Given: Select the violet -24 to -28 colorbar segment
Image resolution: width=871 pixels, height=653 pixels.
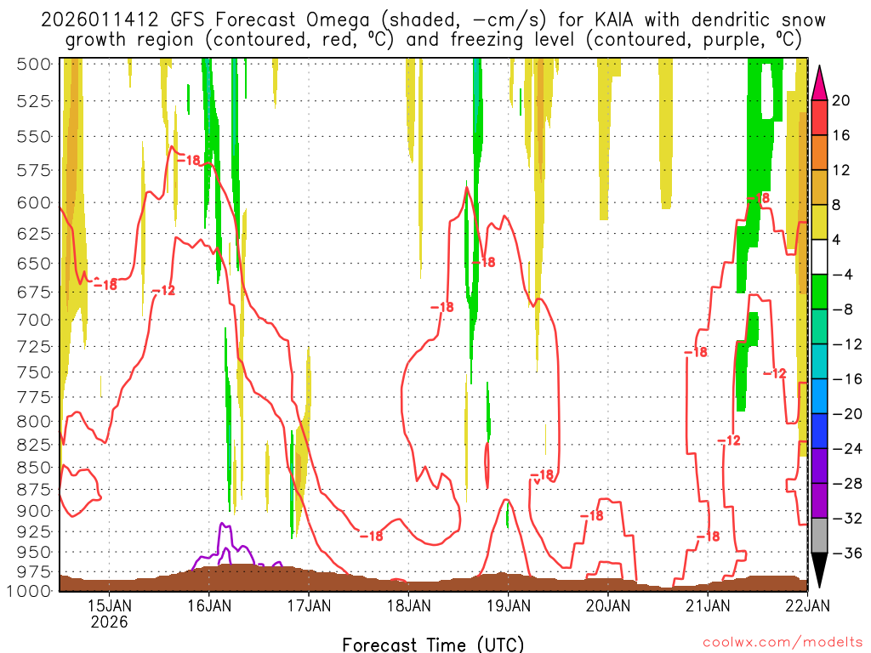Looking at the screenshot, I should tap(819, 466).
